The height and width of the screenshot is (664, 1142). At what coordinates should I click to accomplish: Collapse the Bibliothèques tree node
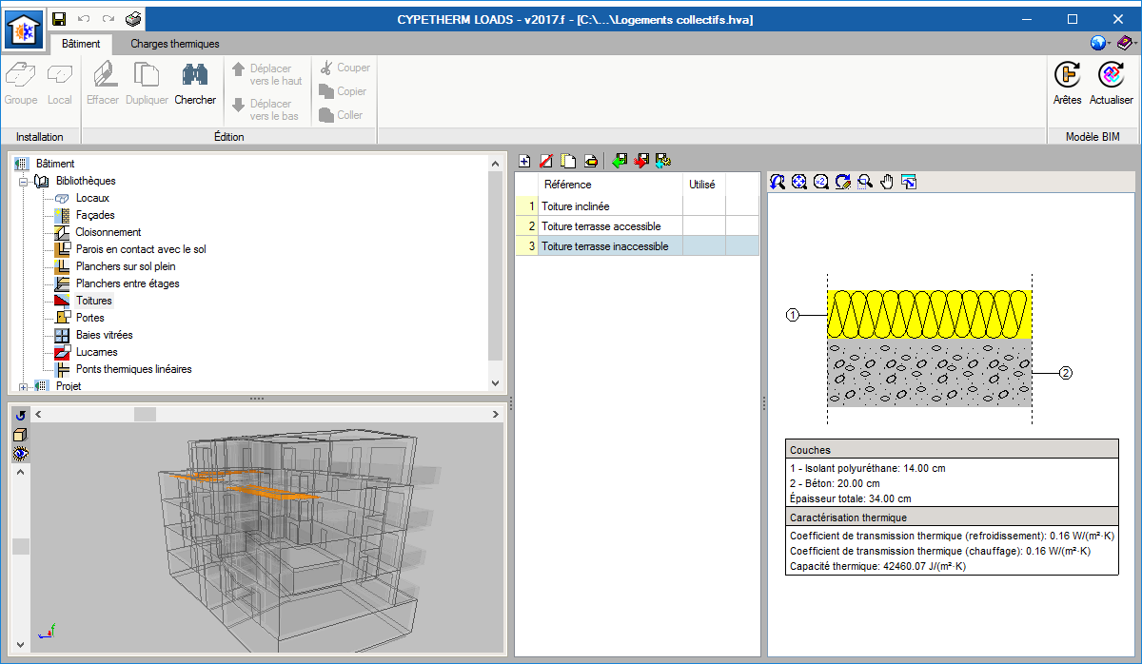click(x=22, y=181)
